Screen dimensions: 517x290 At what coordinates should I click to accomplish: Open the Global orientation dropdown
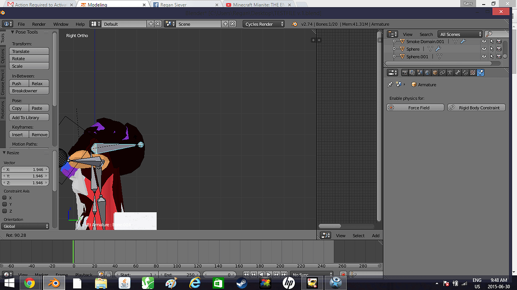(x=25, y=226)
